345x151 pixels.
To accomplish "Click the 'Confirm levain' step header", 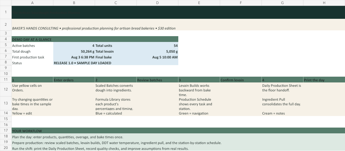I will coord(241,80).
